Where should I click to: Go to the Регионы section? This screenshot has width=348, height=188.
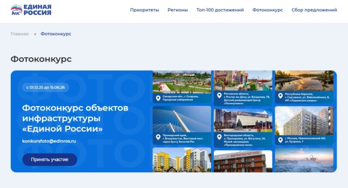coord(178,10)
